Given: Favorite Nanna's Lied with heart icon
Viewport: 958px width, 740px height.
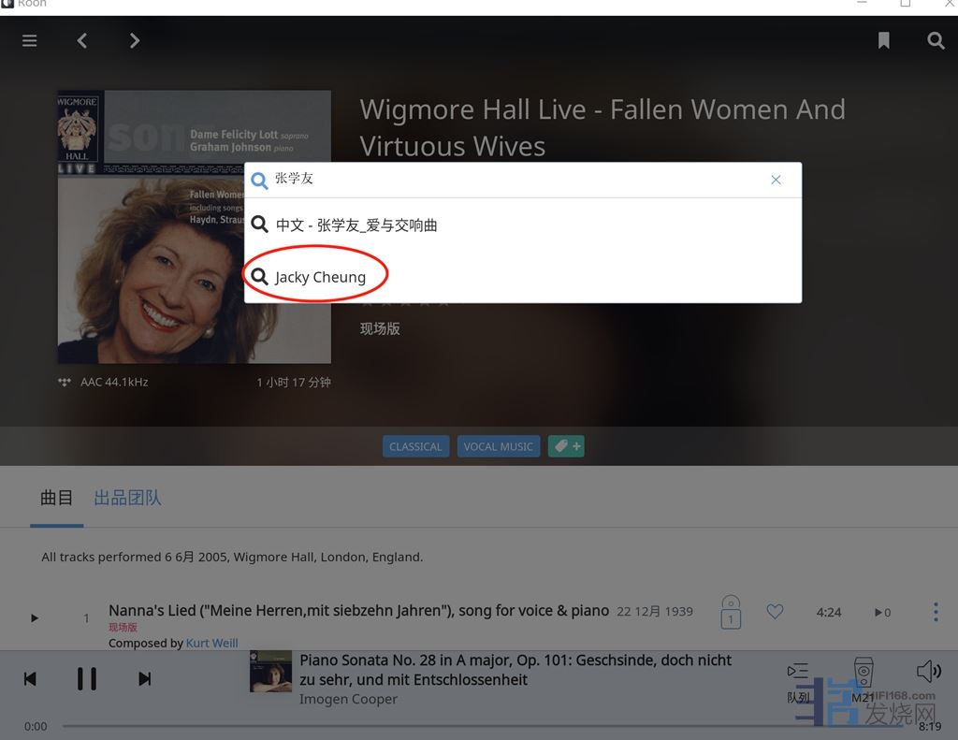Looking at the screenshot, I should coord(775,612).
